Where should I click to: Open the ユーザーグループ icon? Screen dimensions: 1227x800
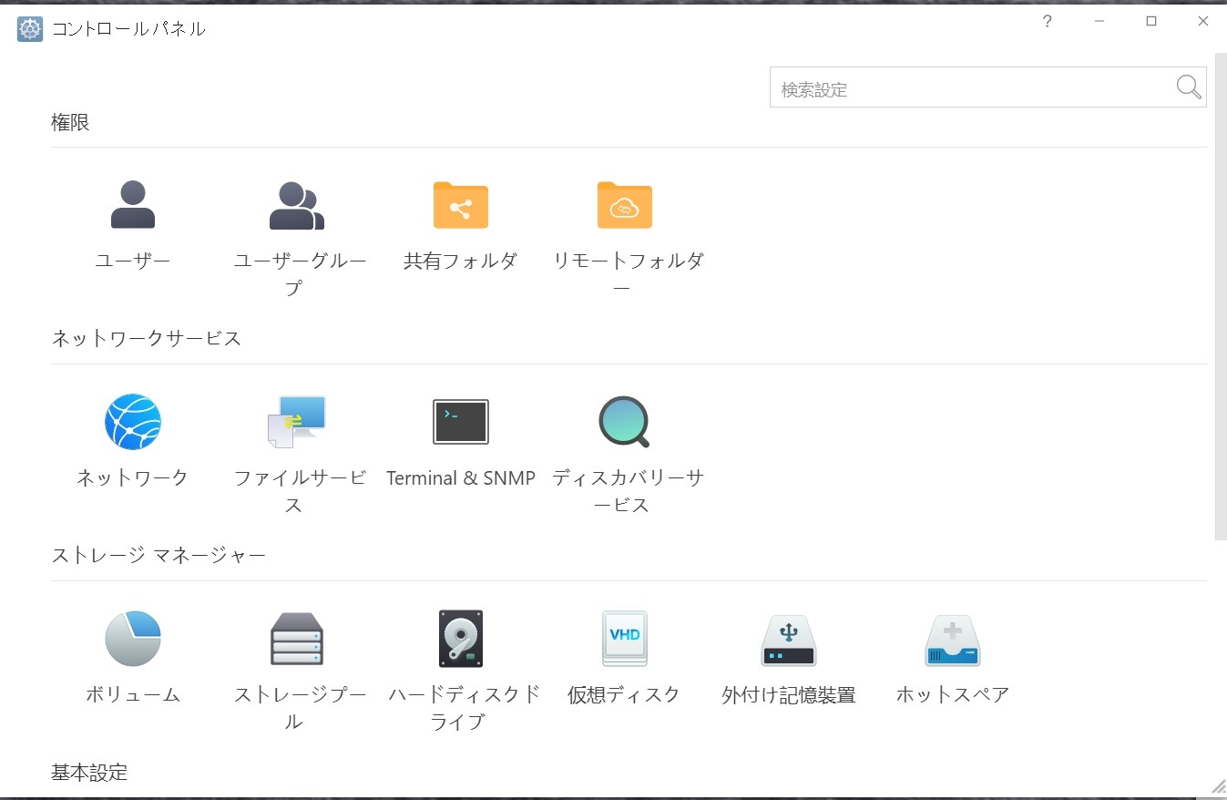(x=297, y=205)
